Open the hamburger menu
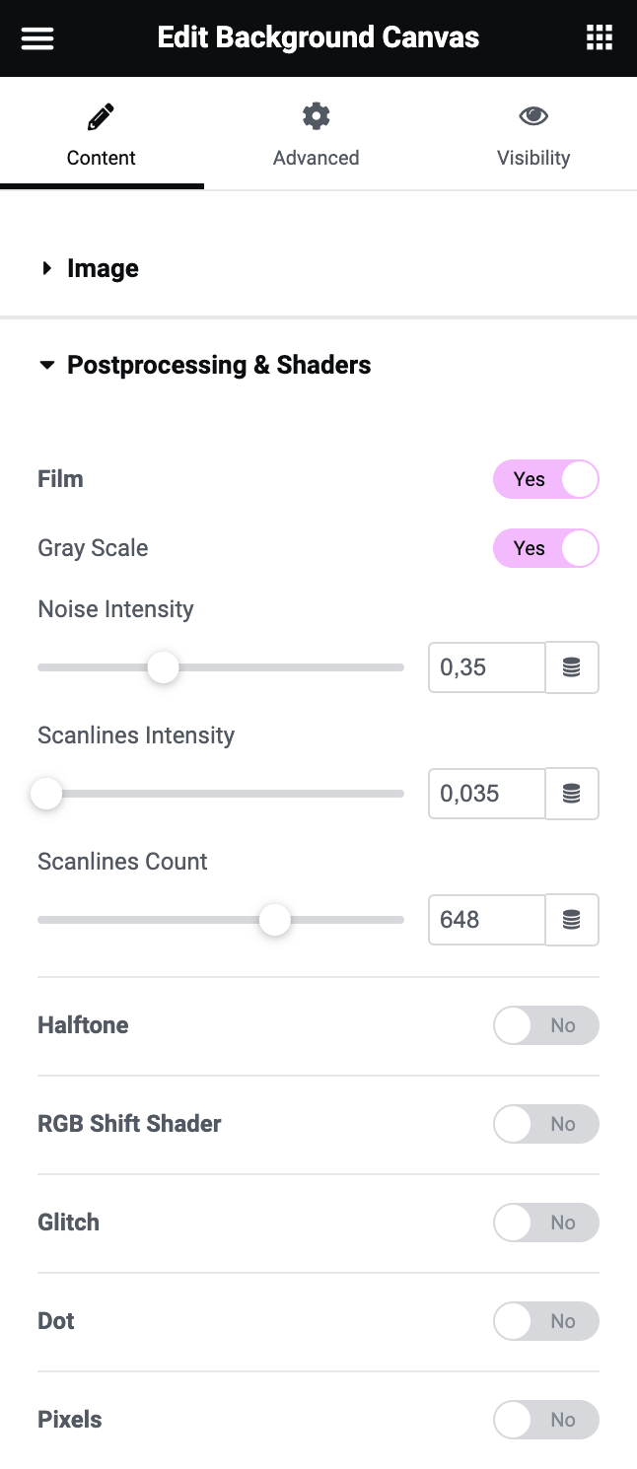The image size is (637, 1469). [37, 38]
